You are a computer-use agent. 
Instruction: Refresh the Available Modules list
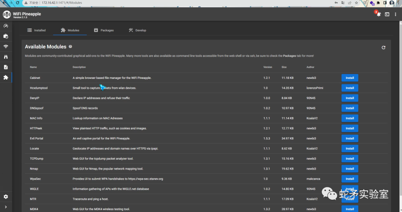[383, 47]
